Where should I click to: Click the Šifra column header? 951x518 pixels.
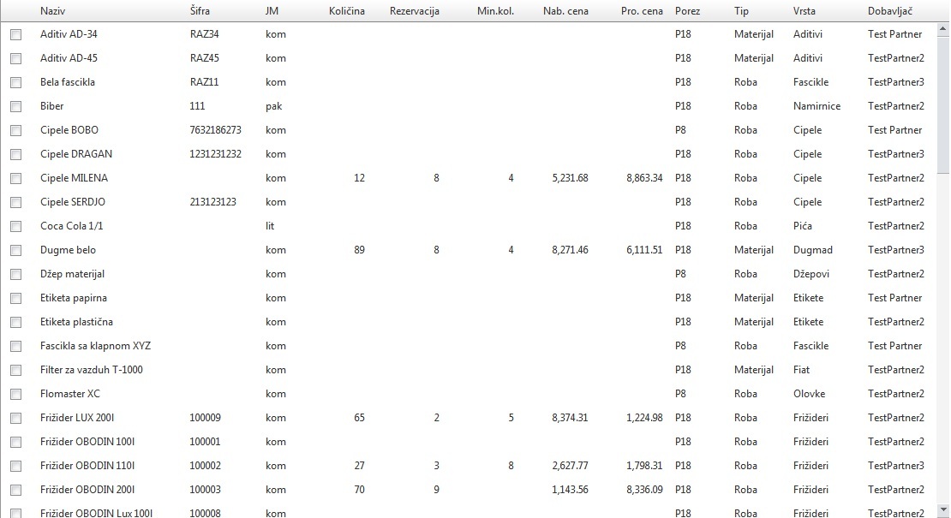pyautogui.click(x=199, y=11)
